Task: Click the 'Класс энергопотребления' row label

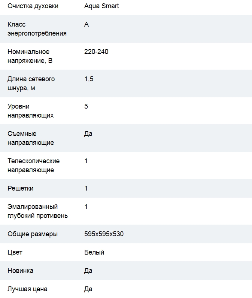Action: [x=37, y=29]
